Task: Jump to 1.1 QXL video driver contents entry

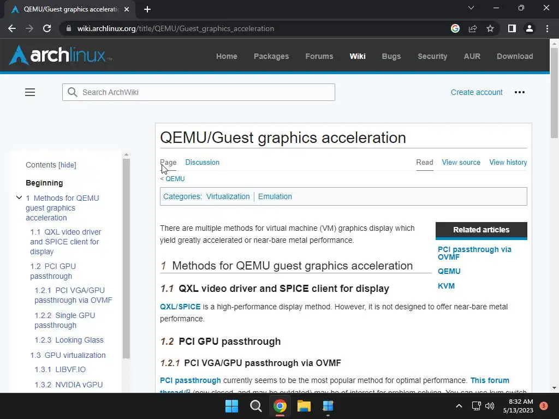Action: pyautogui.click(x=66, y=242)
